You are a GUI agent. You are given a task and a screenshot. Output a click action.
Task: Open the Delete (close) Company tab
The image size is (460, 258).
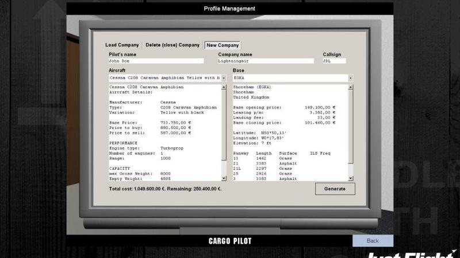coord(172,45)
